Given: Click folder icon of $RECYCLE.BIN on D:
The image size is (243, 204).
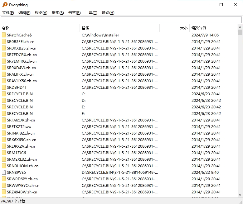Looking at the screenshot, I should coord(4,101).
